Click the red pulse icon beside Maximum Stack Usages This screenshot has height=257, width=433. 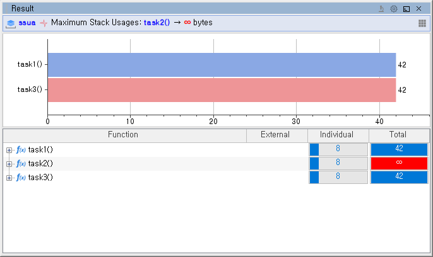[x=44, y=23]
